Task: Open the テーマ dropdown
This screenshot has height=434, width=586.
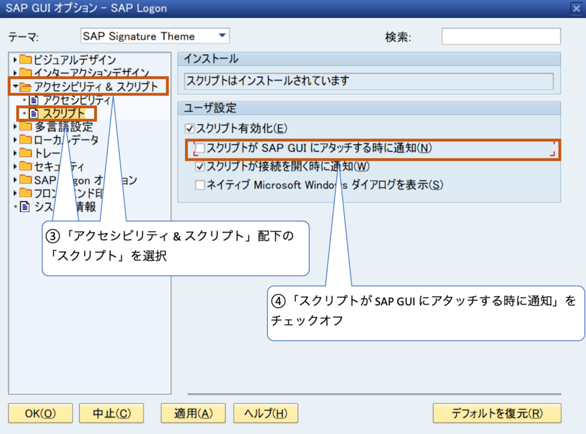Action: tap(222, 35)
